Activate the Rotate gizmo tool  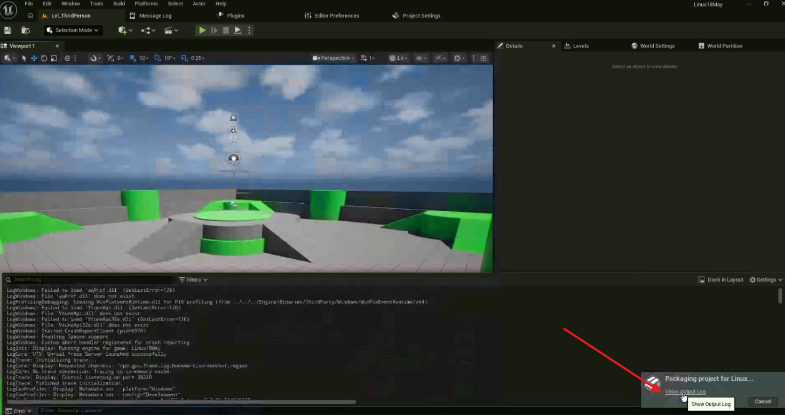click(x=44, y=58)
